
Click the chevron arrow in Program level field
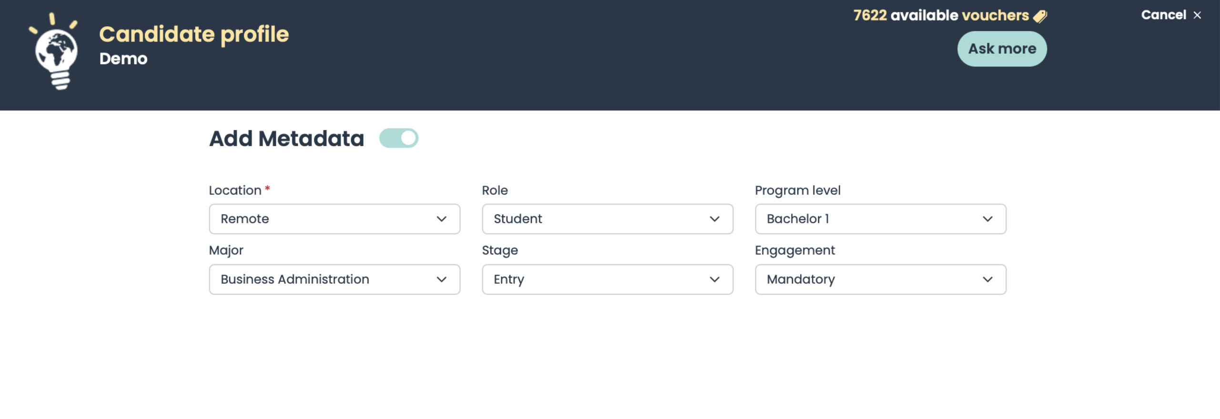click(x=987, y=219)
